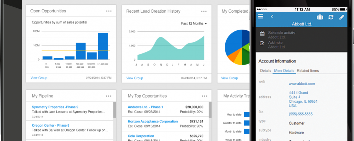
Task: Click the tallest bar for > 1,000,000
Action: tap(103, 46)
